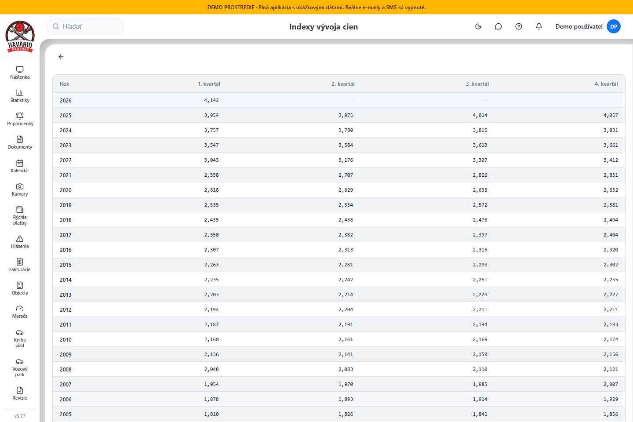The image size is (633, 422).
Task: Open Objekty in the sidebar
Action: pyautogui.click(x=20, y=288)
